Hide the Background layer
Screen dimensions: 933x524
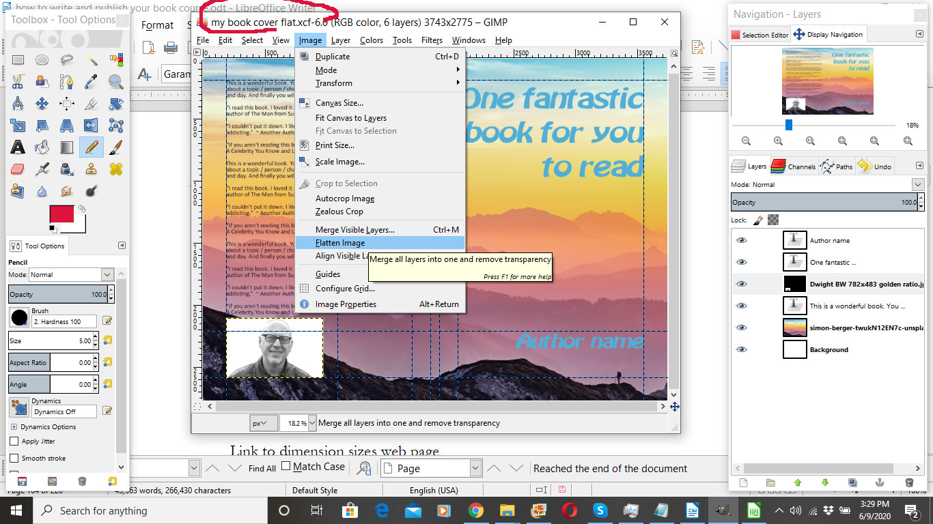click(741, 350)
